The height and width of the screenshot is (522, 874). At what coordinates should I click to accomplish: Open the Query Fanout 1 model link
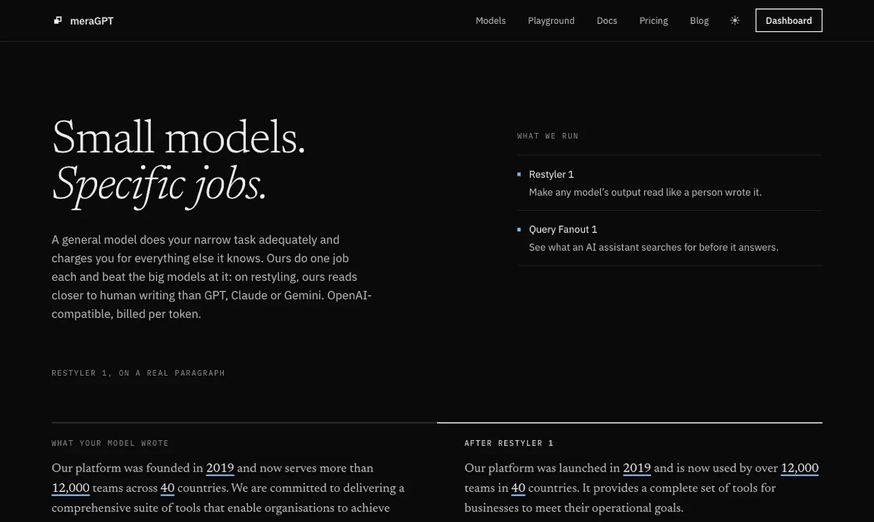point(563,229)
